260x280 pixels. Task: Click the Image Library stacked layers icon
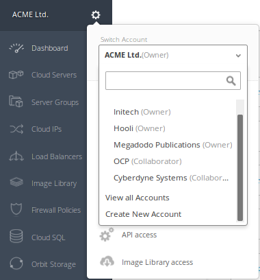16,183
